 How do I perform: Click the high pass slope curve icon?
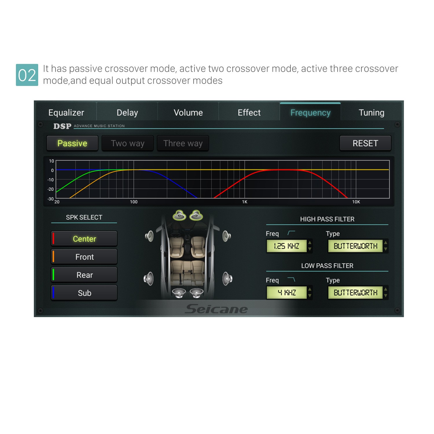[x=291, y=233]
